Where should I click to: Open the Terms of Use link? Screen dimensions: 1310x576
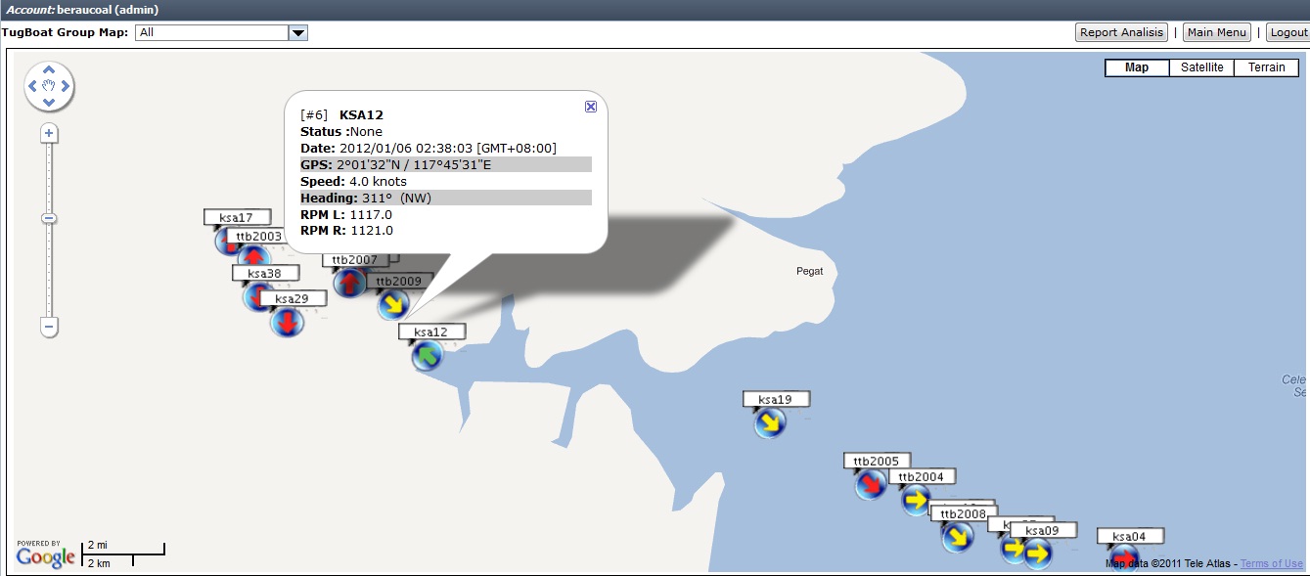[1271, 563]
